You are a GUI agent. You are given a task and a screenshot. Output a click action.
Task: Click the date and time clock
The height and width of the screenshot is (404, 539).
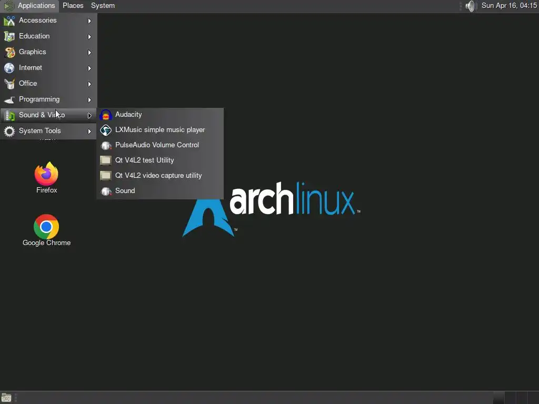pyautogui.click(x=509, y=6)
